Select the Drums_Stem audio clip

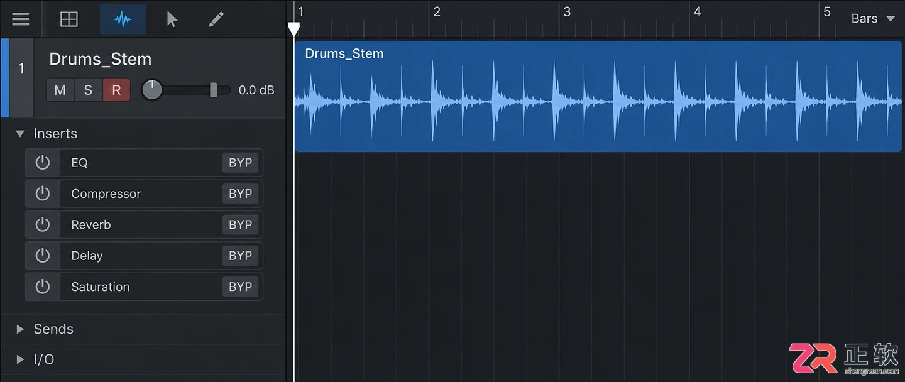point(598,96)
